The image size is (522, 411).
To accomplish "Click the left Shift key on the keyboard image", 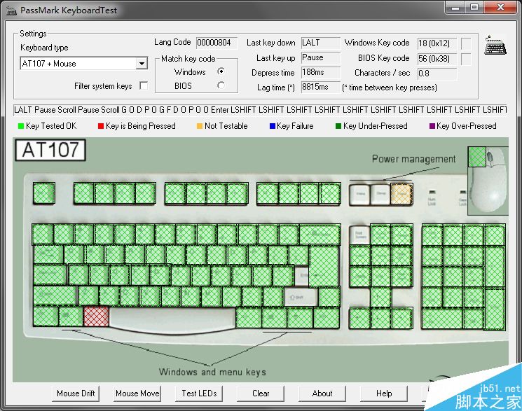I will (55, 295).
